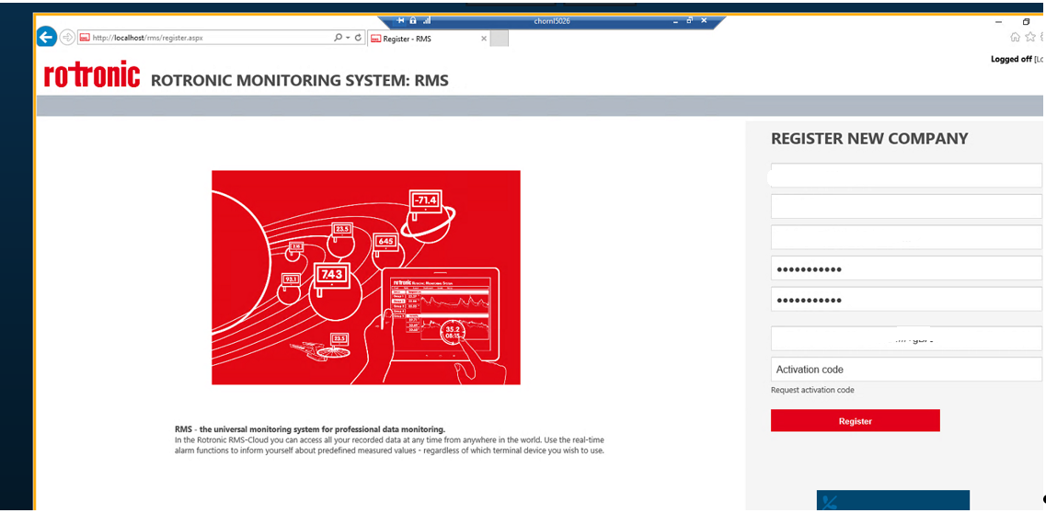Click the field above Activation code
1046x513 pixels.
[906, 338]
